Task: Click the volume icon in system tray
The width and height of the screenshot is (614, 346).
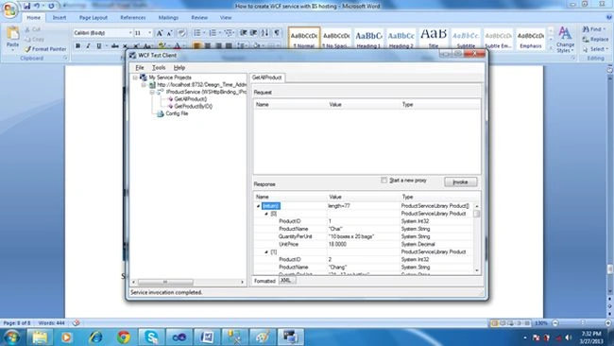Action: click(568, 337)
